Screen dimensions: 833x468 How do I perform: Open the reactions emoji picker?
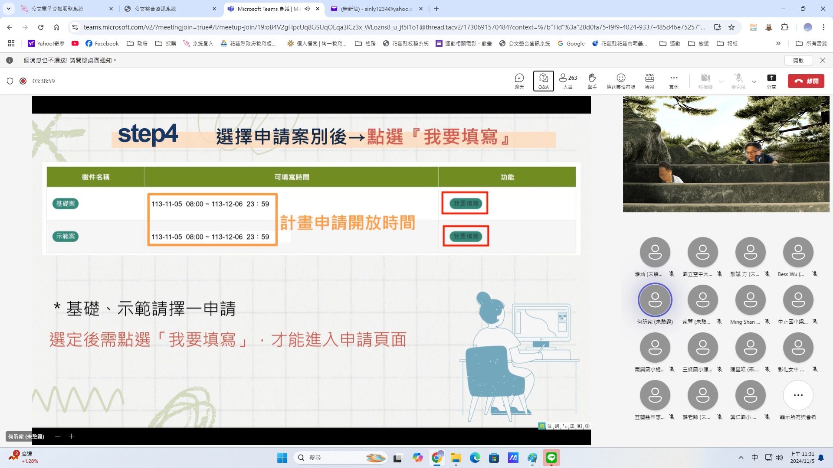620,81
